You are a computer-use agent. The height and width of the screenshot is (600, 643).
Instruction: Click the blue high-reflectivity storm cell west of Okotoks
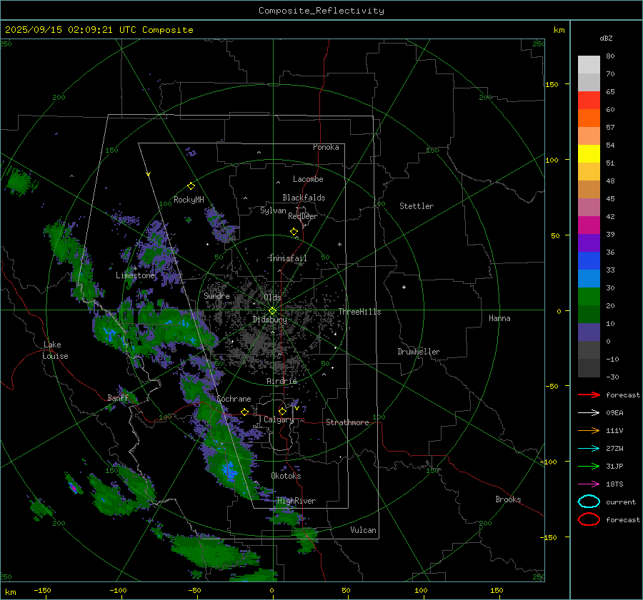pos(229,469)
